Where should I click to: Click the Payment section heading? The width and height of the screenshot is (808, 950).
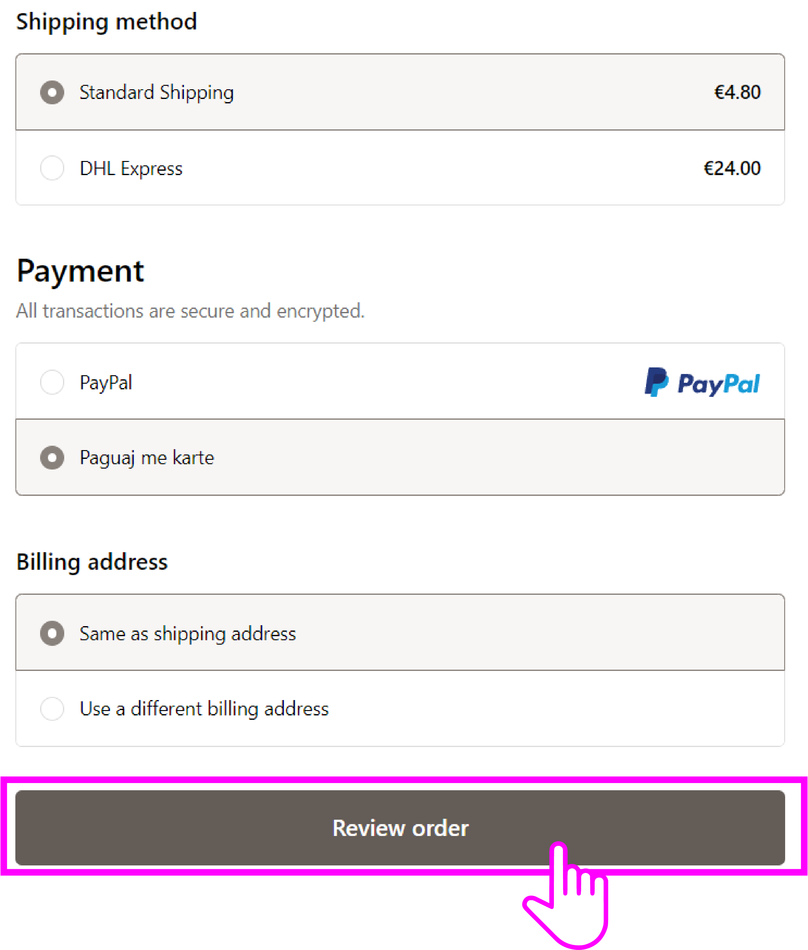(x=81, y=271)
